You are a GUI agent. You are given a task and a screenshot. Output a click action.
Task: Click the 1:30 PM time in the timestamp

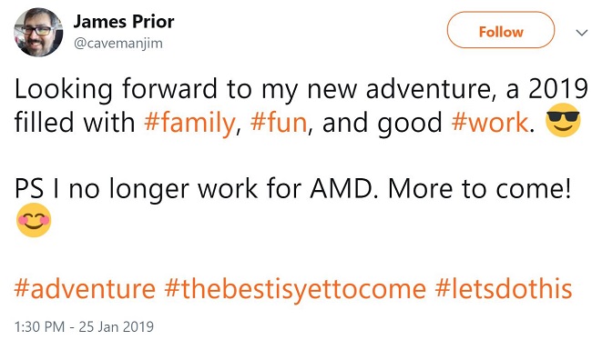pyautogui.click(x=39, y=326)
